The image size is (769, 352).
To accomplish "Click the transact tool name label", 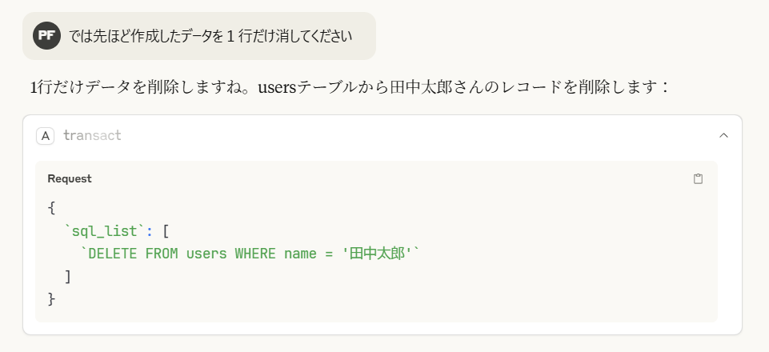I will (x=92, y=136).
